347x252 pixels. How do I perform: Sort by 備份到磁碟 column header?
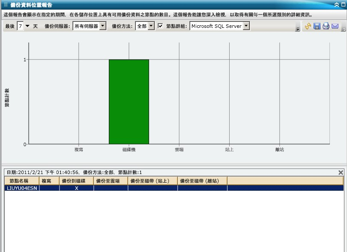[76, 181]
